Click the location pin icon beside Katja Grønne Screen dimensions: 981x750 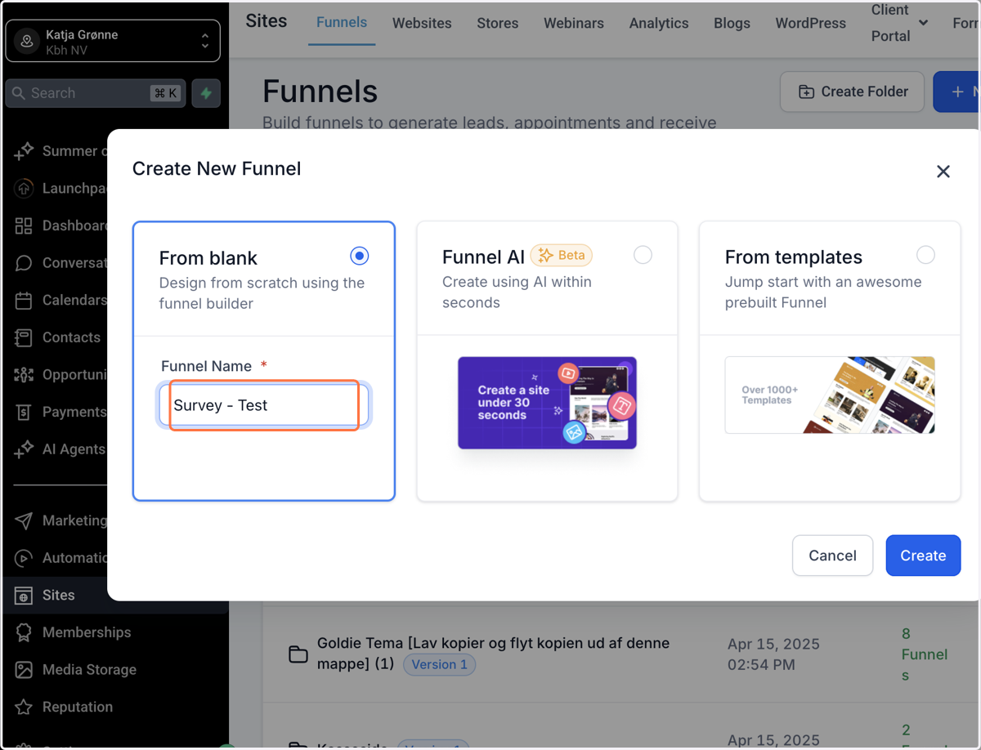click(27, 41)
